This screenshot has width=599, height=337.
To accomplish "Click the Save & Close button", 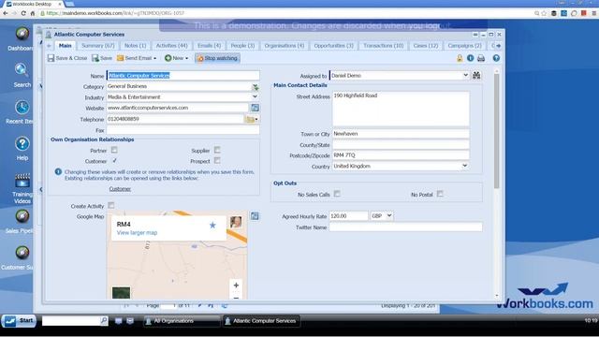I will pyautogui.click(x=67, y=58).
